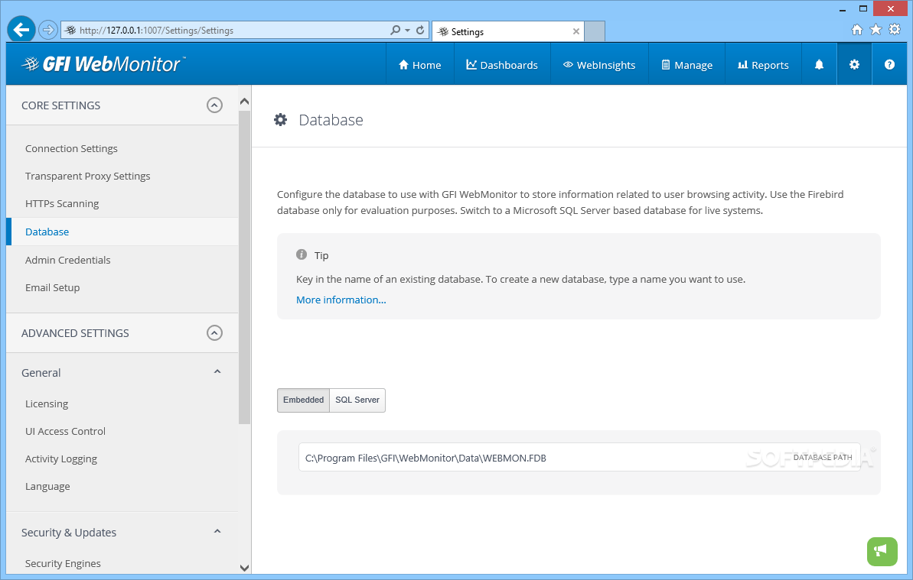Open the Reports menu
This screenshot has height=580, width=913.
pos(763,65)
